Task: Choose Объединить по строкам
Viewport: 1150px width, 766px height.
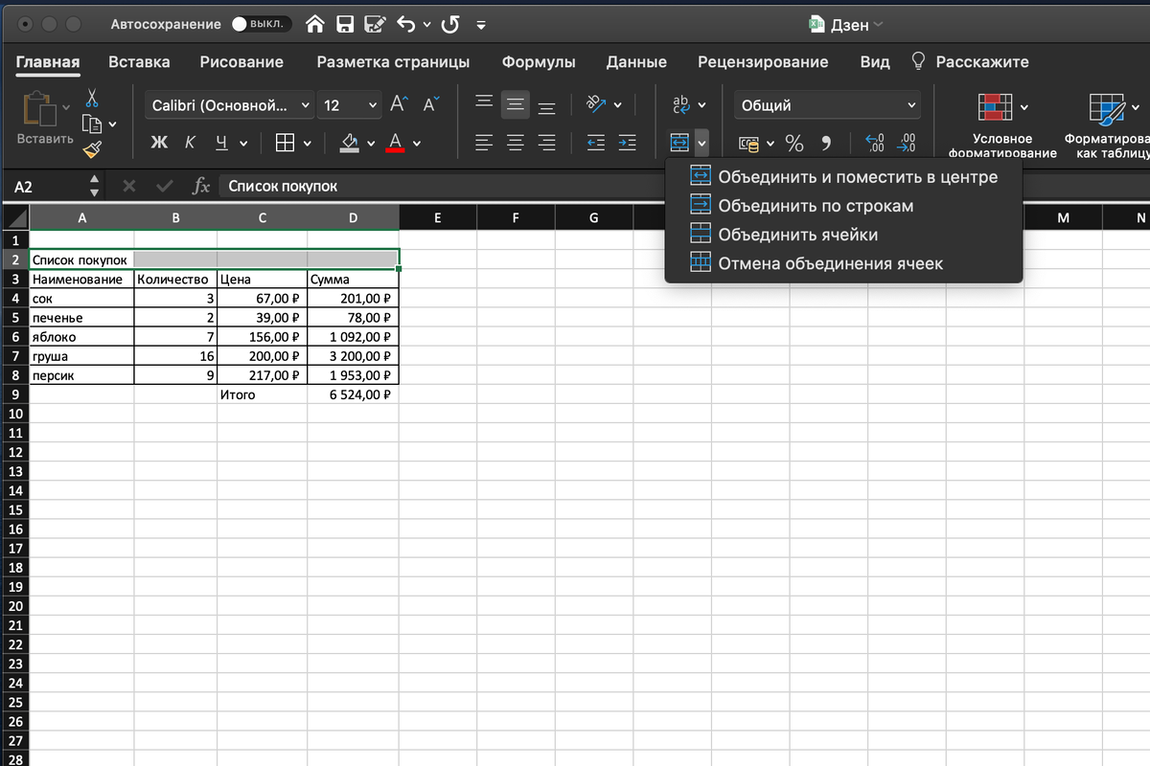Action: tap(844, 206)
